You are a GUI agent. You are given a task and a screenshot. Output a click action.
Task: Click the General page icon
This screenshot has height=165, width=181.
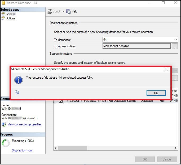pyautogui.click(x=3, y=14)
